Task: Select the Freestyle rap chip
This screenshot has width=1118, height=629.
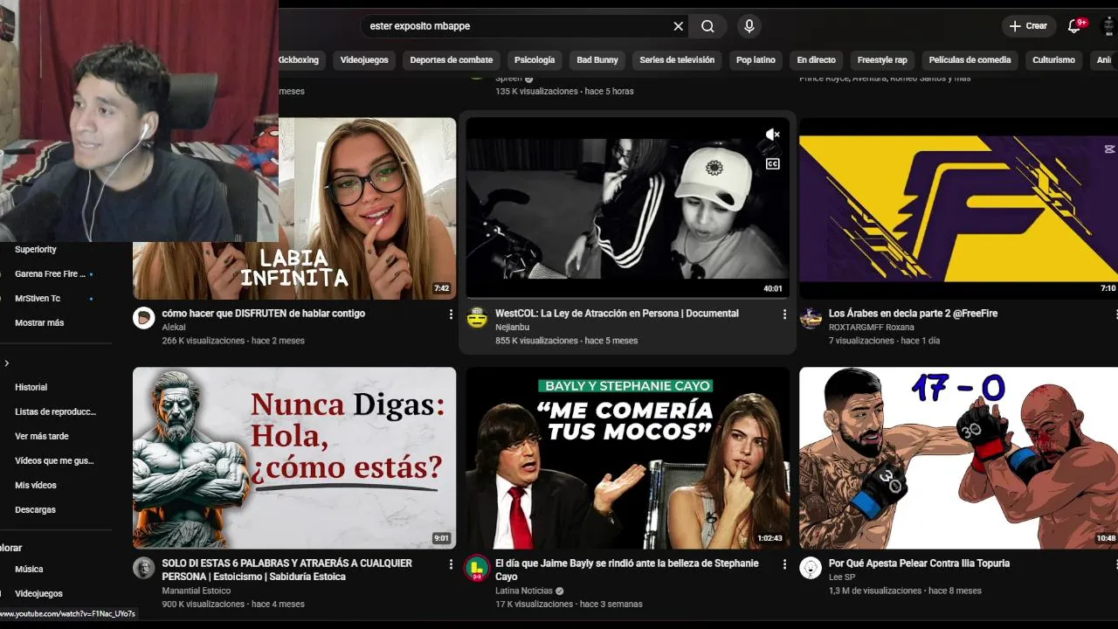Action: pyautogui.click(x=882, y=60)
